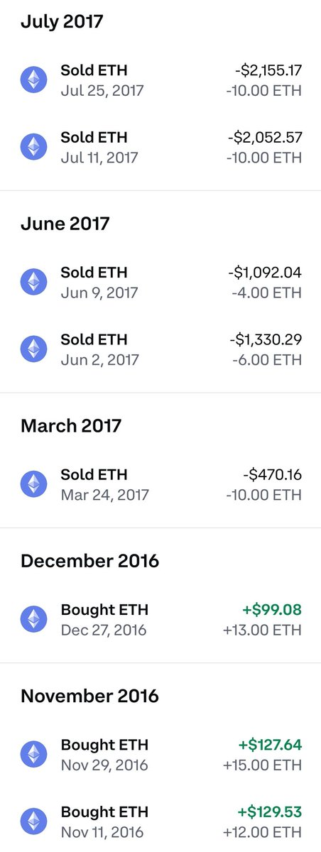The width and height of the screenshot is (321, 852).
Task: Open the -$2,052.57 Sold ETH transaction
Action: [160, 147]
